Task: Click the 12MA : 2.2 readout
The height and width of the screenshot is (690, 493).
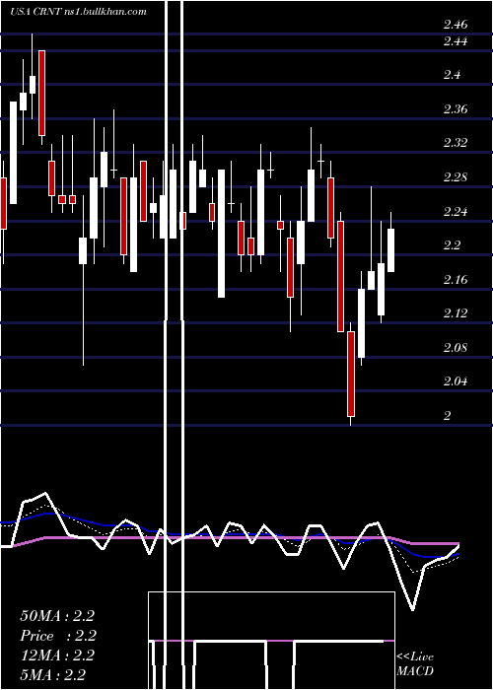Action: pyautogui.click(x=57, y=655)
